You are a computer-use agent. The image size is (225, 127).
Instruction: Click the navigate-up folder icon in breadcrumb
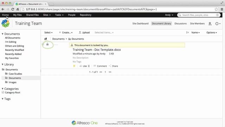(46, 39)
